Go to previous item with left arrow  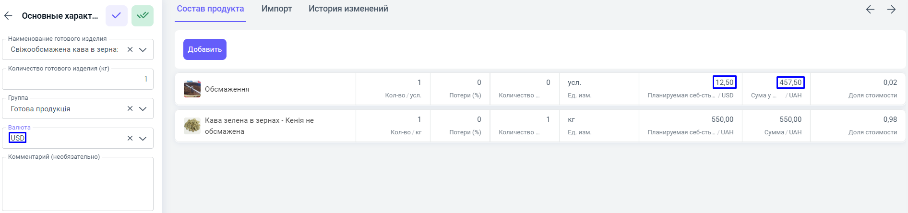pyautogui.click(x=870, y=10)
